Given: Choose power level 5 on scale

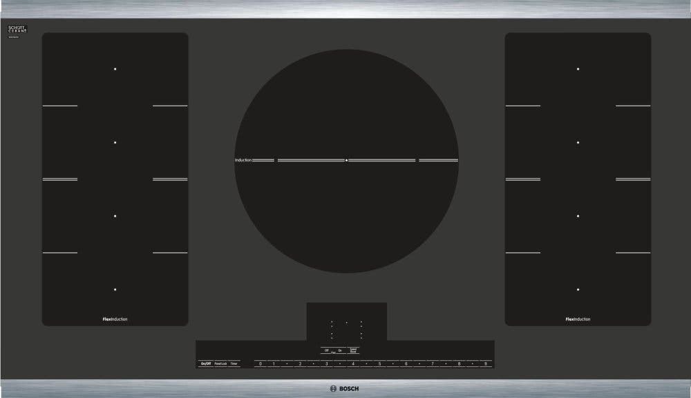Looking at the screenshot, I should (379, 364).
